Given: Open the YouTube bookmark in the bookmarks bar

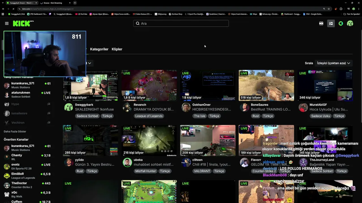Looking at the screenshot, I should click(x=81, y=14).
